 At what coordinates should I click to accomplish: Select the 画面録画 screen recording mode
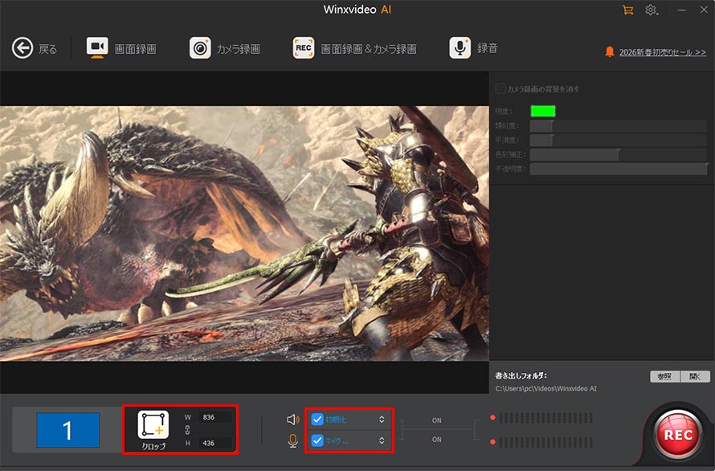pos(121,48)
